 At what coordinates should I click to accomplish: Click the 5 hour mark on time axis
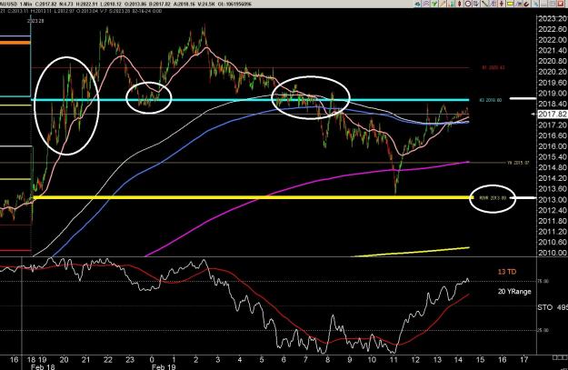pyautogui.click(x=262, y=359)
